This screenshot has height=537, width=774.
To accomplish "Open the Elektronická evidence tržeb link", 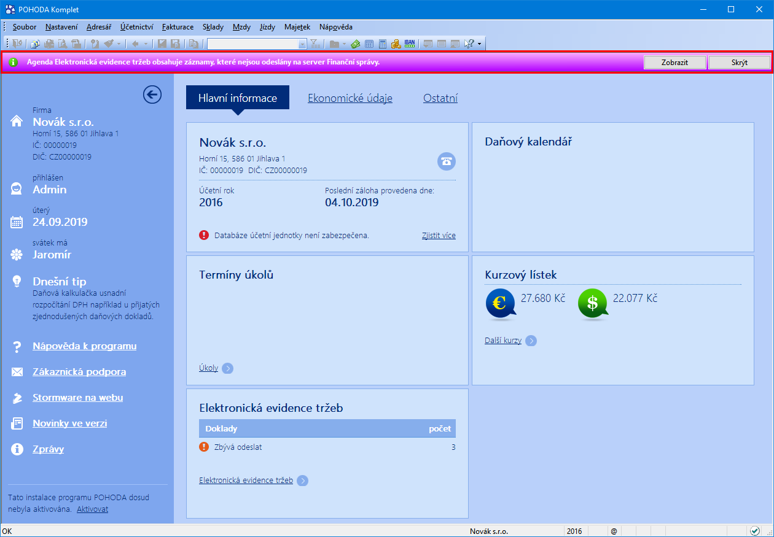I will coord(246,481).
